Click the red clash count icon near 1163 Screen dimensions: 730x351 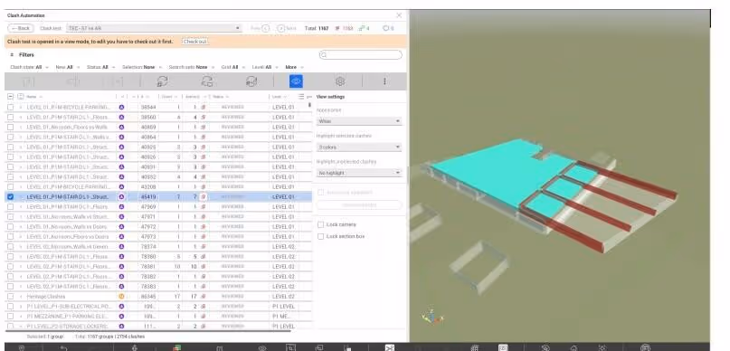click(x=338, y=28)
